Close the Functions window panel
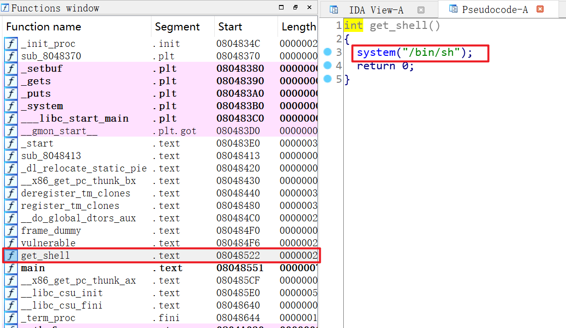The width and height of the screenshot is (566, 328). pos(309,7)
